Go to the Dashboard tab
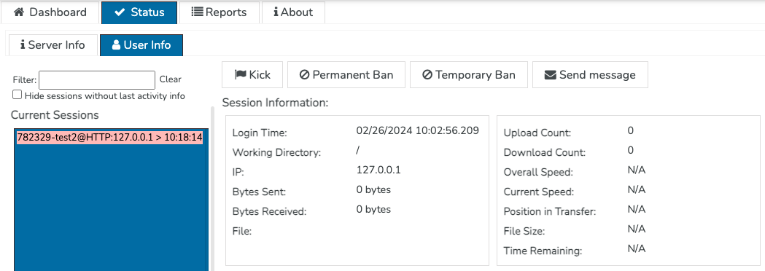Viewport: 765px width, 271px height. [50, 12]
